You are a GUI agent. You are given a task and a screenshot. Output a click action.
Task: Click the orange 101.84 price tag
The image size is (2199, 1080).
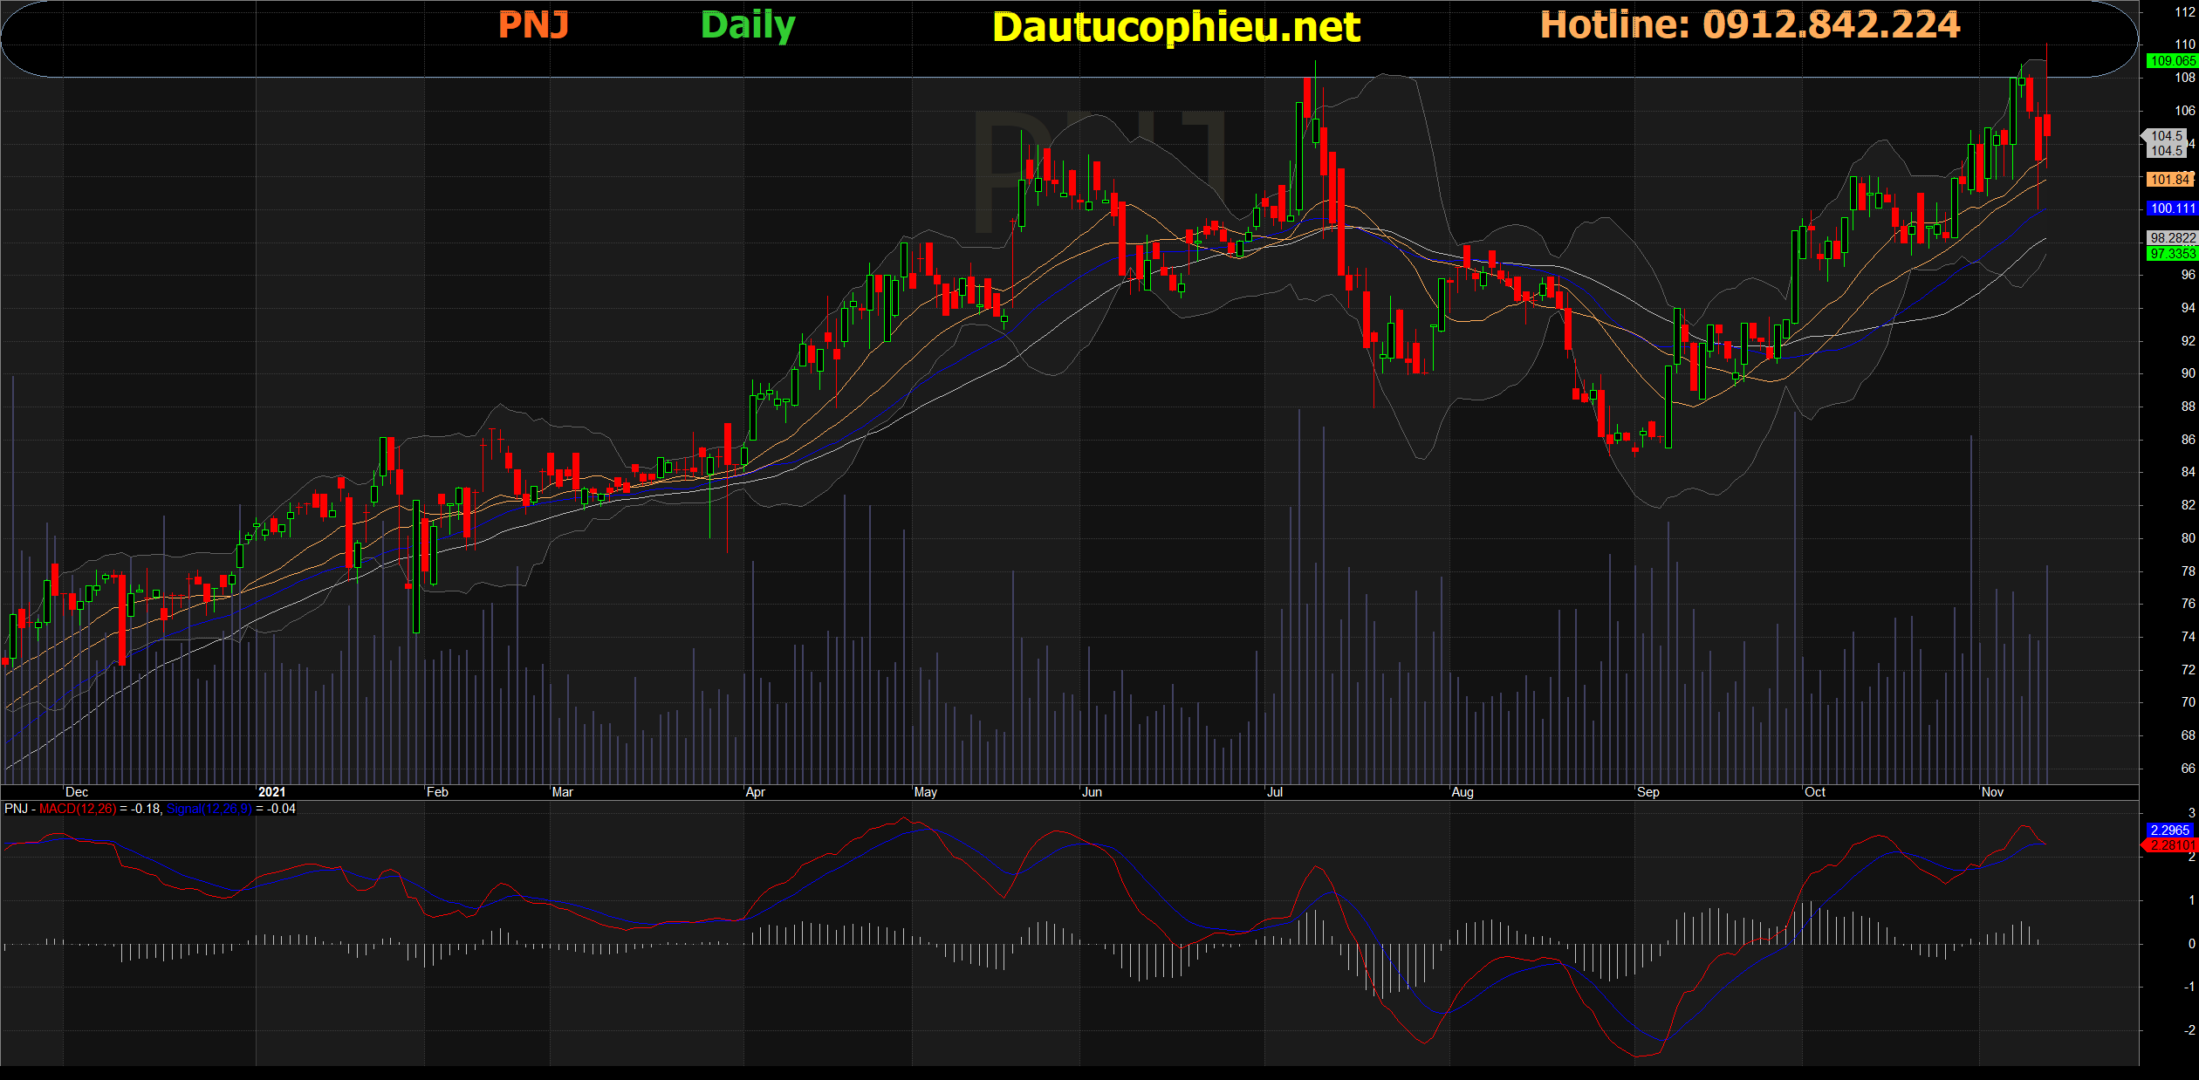(x=2169, y=180)
